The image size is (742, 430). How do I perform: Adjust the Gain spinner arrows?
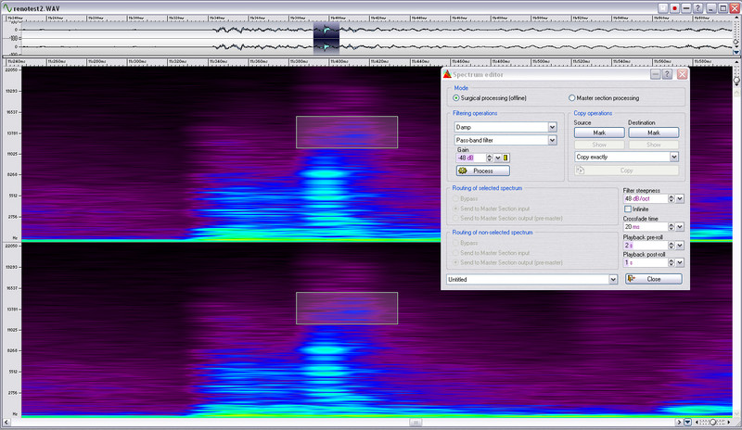490,158
